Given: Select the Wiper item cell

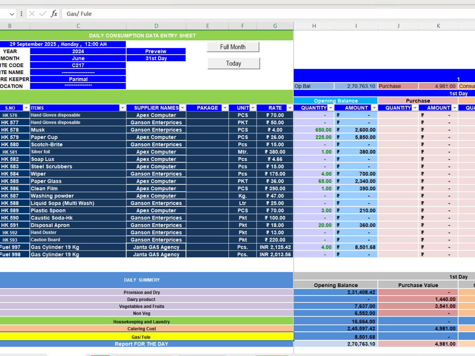Looking at the screenshot, I should 78,174.
